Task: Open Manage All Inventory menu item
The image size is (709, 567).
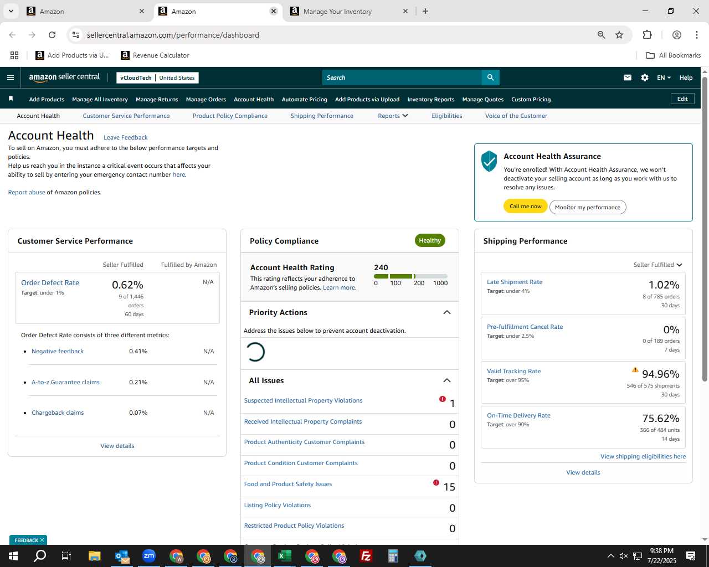Action: (100, 100)
